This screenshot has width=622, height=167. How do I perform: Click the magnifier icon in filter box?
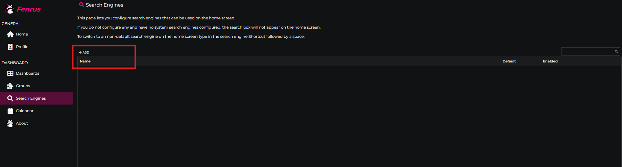coord(616,52)
